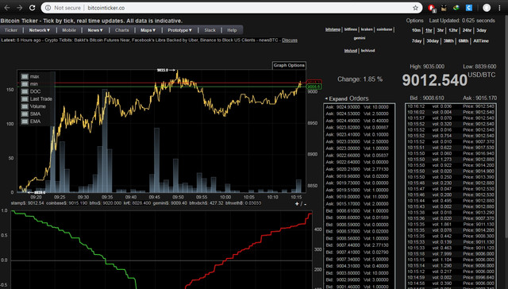Set chart range to 3Mth

(448, 40)
